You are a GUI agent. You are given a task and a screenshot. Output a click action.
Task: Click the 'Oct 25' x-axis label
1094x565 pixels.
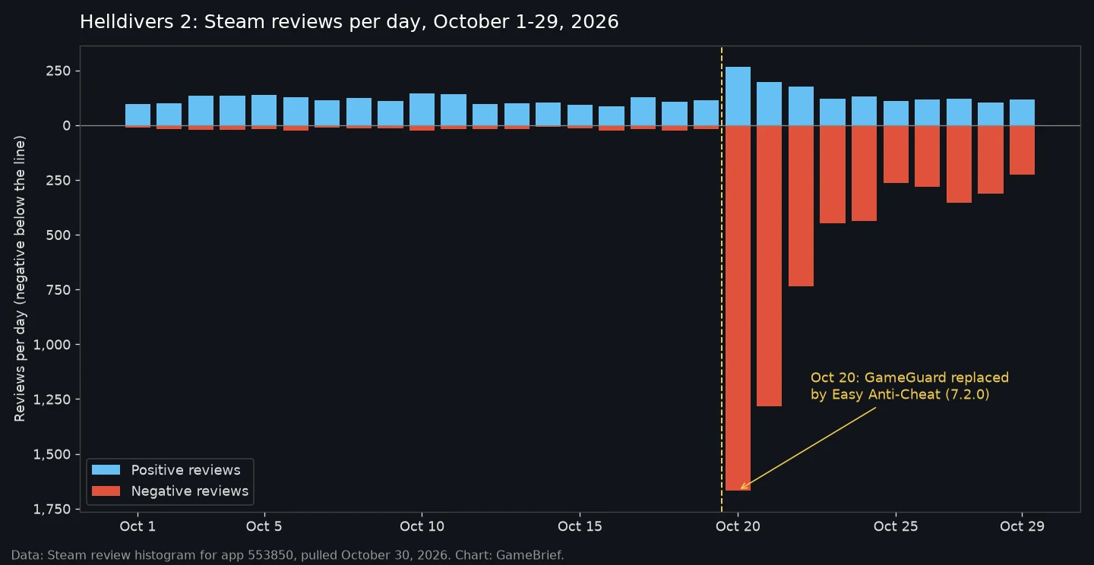click(896, 526)
